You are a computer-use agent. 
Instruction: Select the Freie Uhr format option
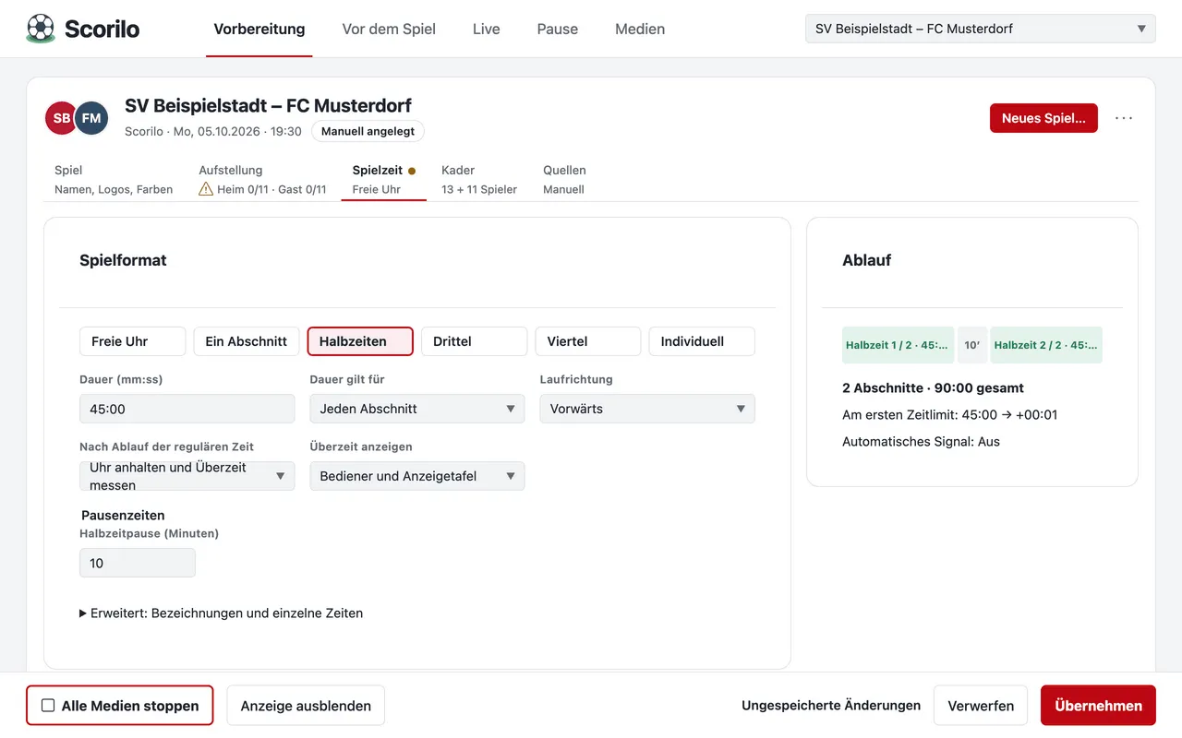132,341
